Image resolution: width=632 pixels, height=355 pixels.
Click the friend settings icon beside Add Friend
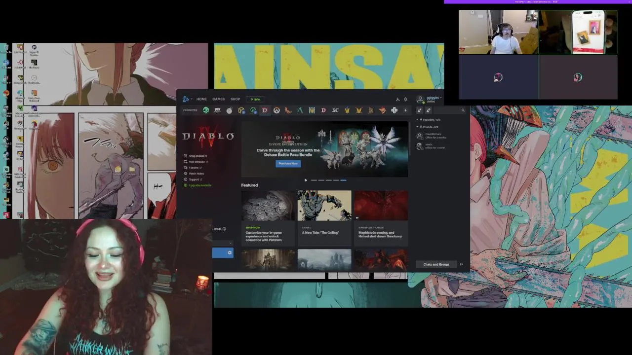[428, 110]
